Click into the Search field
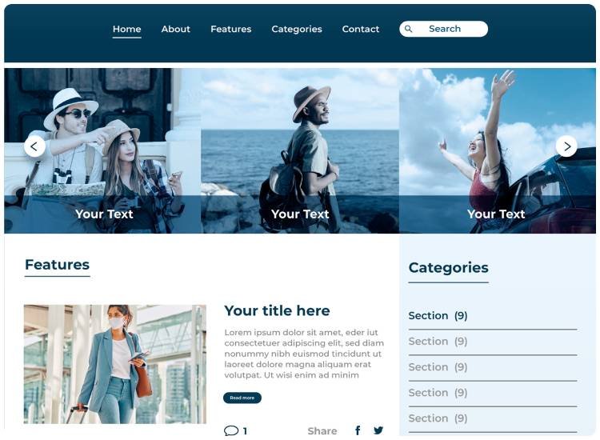 coord(443,29)
